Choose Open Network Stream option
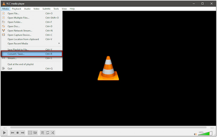The width and height of the screenshot is (217, 137). (20, 30)
